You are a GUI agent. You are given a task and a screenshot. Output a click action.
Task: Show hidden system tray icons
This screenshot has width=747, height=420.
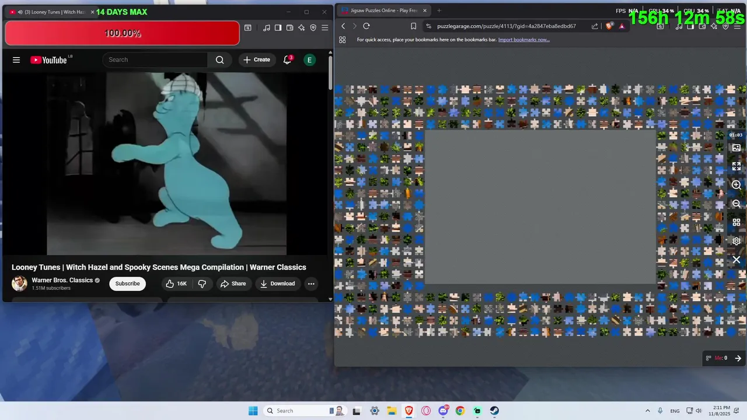click(x=647, y=411)
